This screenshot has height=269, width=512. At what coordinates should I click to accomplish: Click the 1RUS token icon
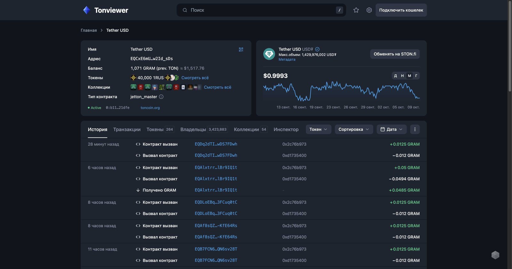point(133,78)
